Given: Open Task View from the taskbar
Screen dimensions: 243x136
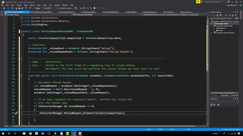Looking at the screenshot, I should 15,133.
